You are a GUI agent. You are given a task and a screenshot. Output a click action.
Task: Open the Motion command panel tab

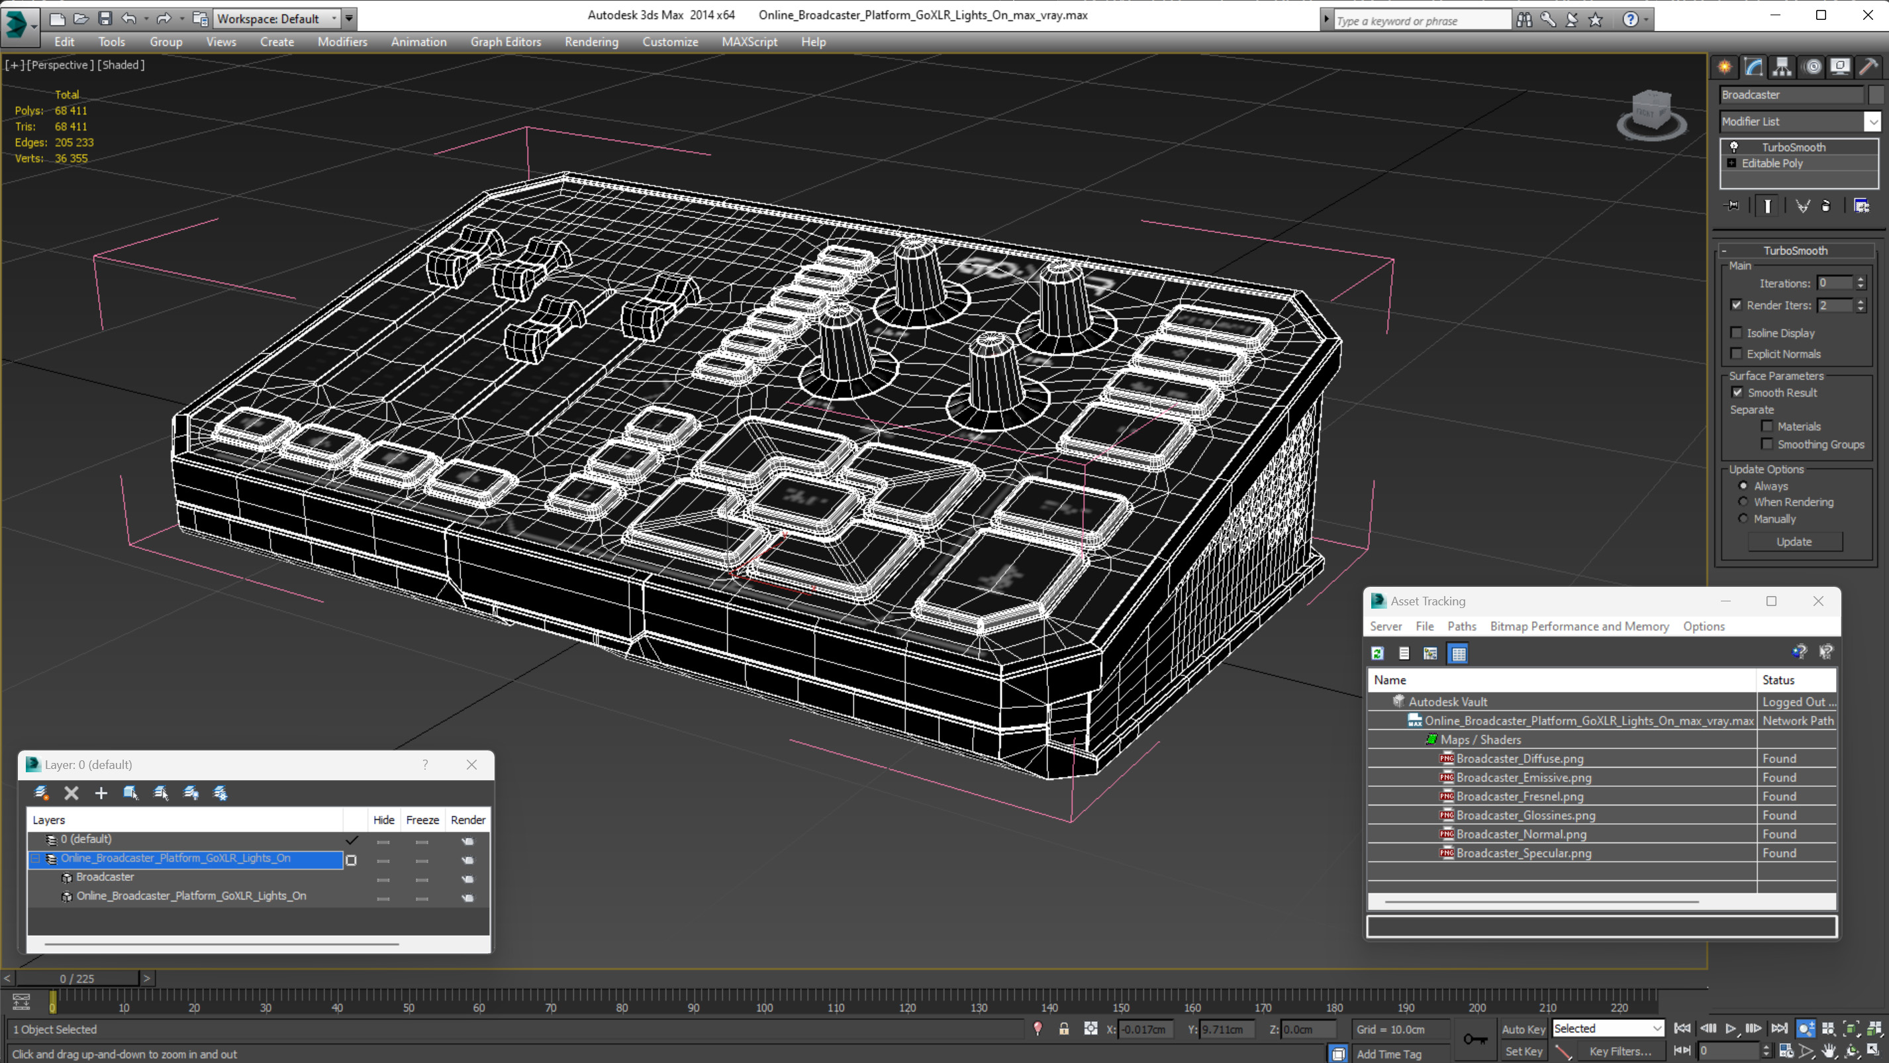1812,68
